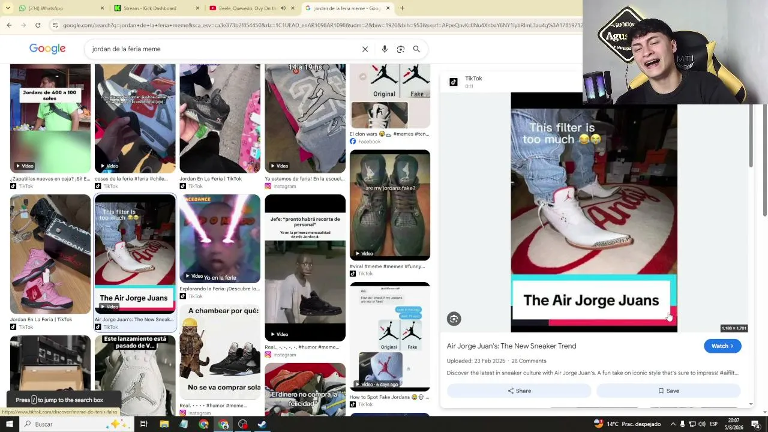Close the Kick Dashboard tab
Viewport: 768px width, 432px height.
pos(197,8)
